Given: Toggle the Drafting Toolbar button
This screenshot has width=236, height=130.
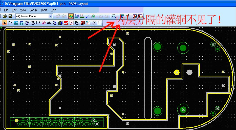Looking at the screenshot, I should tap(71, 16).
